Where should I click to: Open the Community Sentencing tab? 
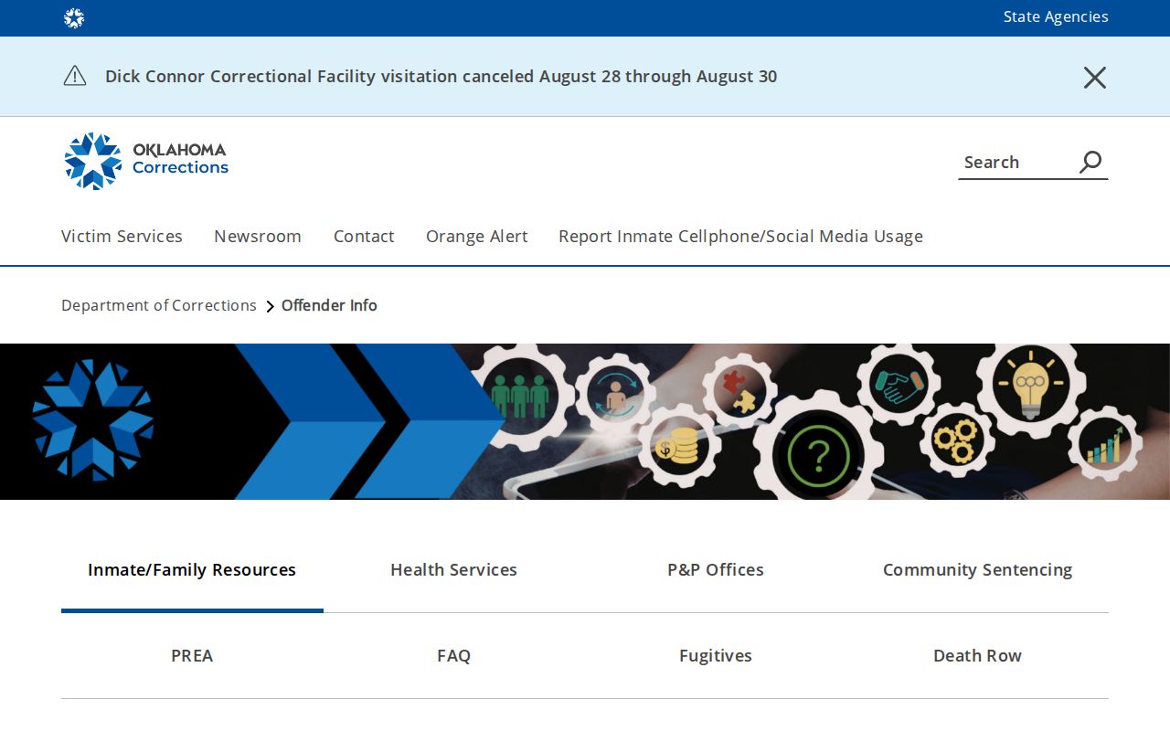pyautogui.click(x=977, y=569)
